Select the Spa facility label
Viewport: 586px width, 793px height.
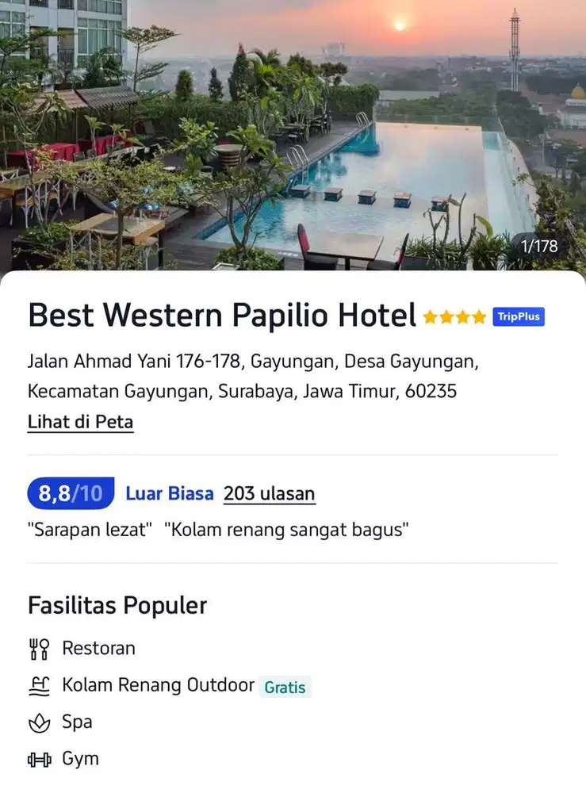(x=77, y=722)
